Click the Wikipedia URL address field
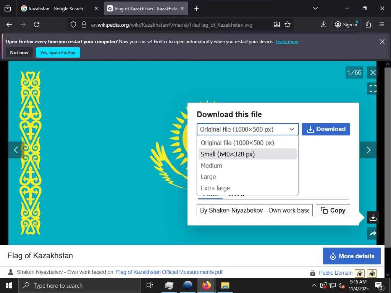The image size is (391, 293). coord(171,25)
